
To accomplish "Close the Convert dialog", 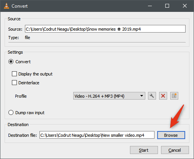I will click(185, 6).
